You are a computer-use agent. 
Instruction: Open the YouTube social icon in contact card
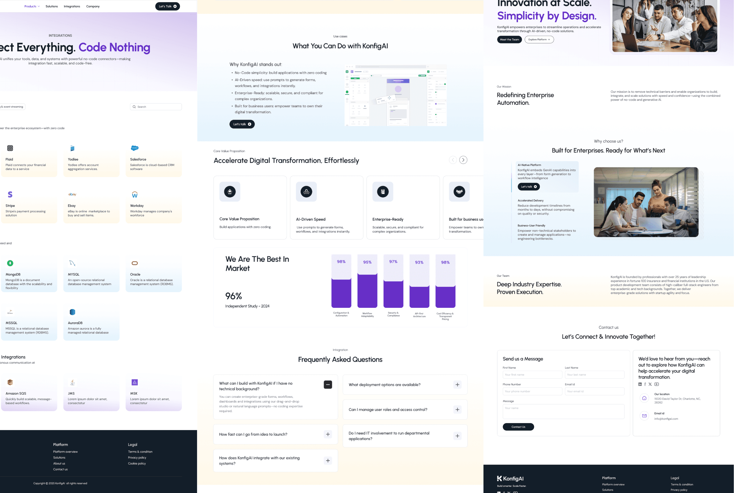coord(657,384)
